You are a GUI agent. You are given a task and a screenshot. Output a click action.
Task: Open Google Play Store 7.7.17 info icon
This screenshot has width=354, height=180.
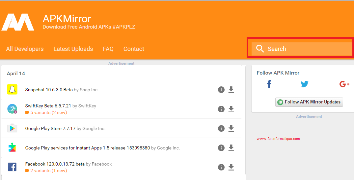(x=221, y=128)
